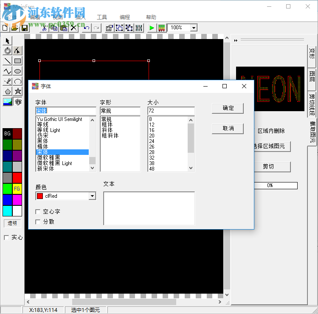Switch to the 图层 side tab
The image size is (318, 314).
[x=312, y=79]
